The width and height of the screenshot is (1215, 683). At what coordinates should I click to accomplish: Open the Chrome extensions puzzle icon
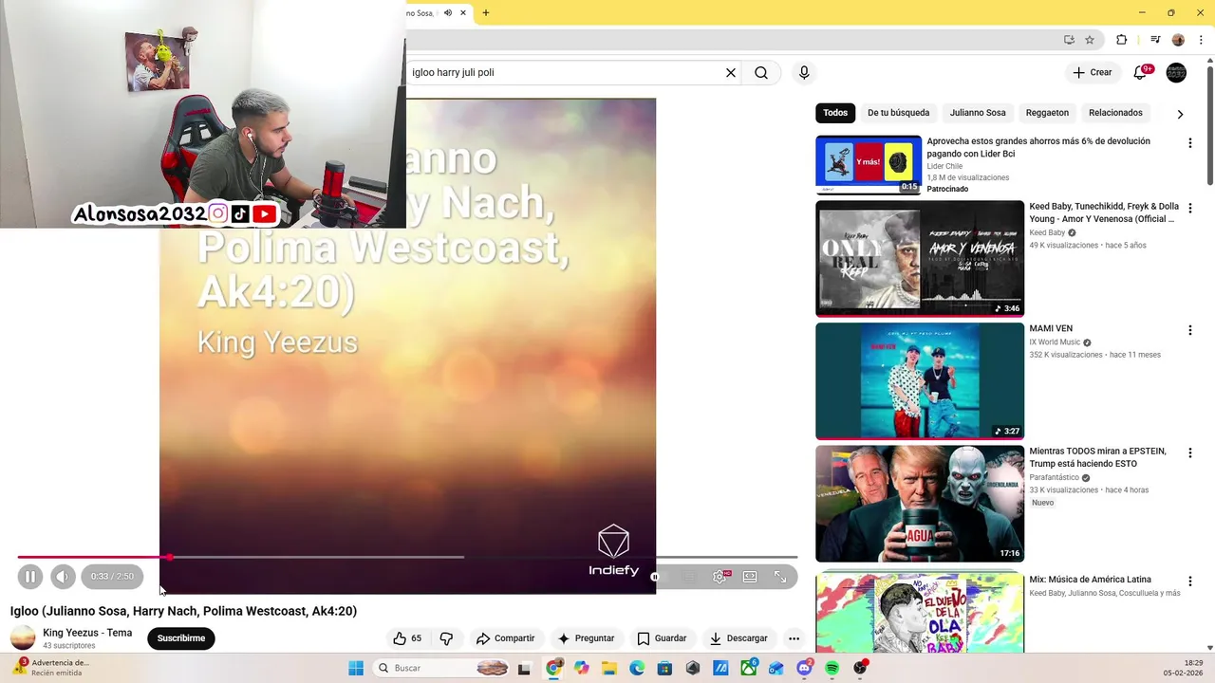pyautogui.click(x=1121, y=40)
